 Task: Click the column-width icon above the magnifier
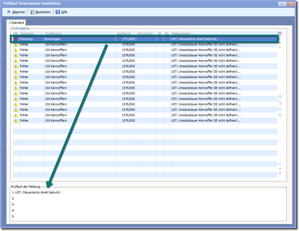pos(280,96)
